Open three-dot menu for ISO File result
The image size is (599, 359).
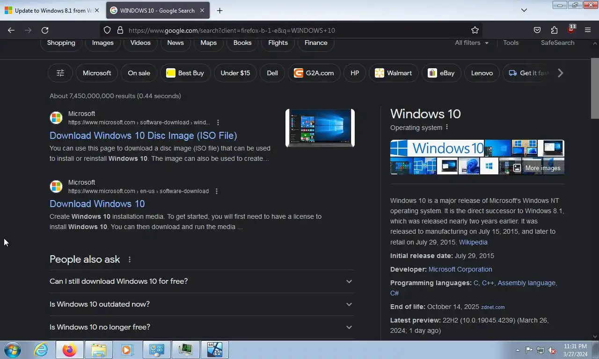(218, 122)
